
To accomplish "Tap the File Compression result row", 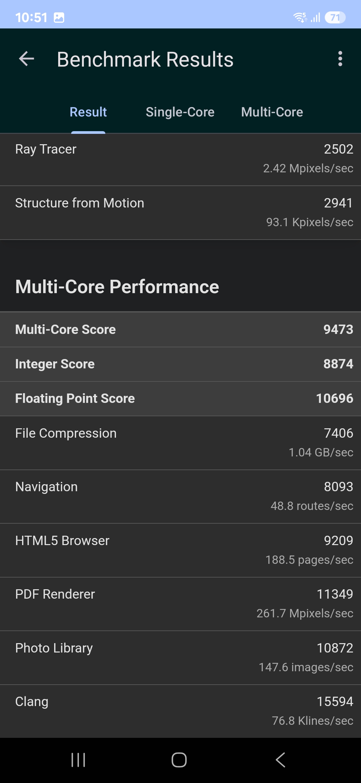I will (x=180, y=443).
